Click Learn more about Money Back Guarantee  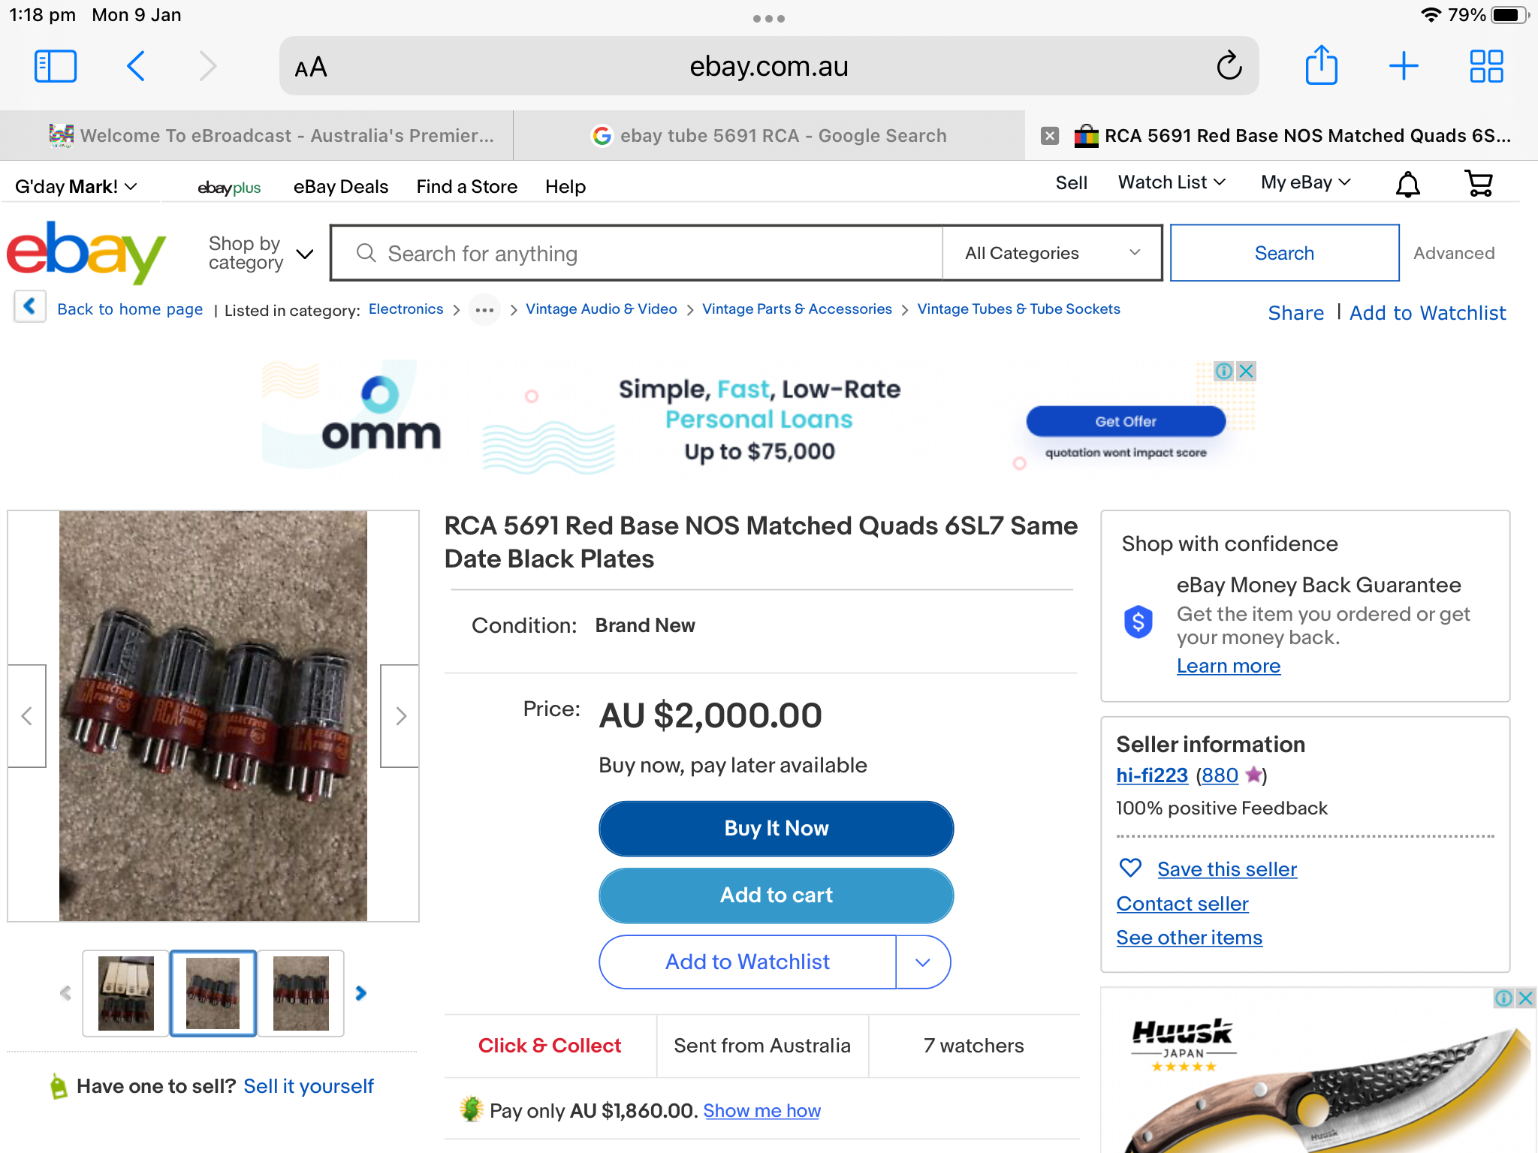(x=1229, y=666)
